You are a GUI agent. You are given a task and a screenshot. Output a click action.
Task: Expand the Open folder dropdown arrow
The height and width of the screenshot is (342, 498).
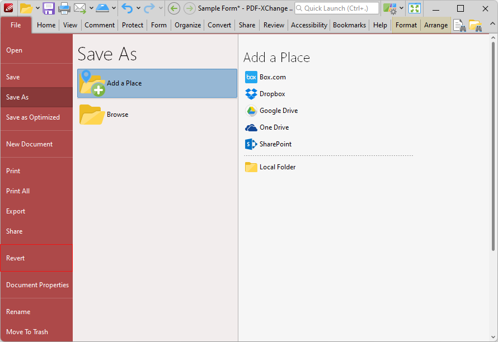coord(37,8)
